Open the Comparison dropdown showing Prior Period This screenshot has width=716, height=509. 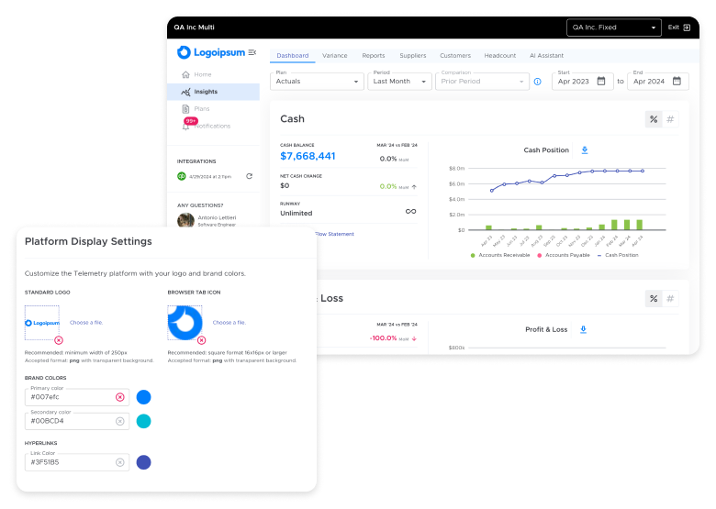(482, 82)
